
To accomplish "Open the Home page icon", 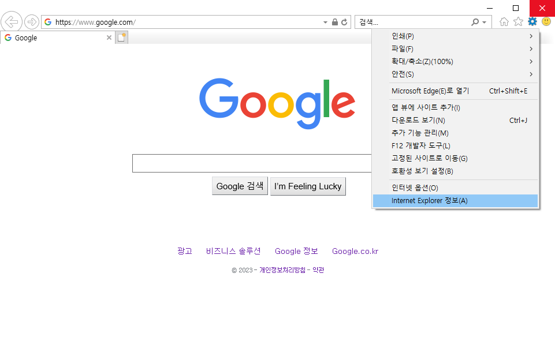I will click(504, 22).
